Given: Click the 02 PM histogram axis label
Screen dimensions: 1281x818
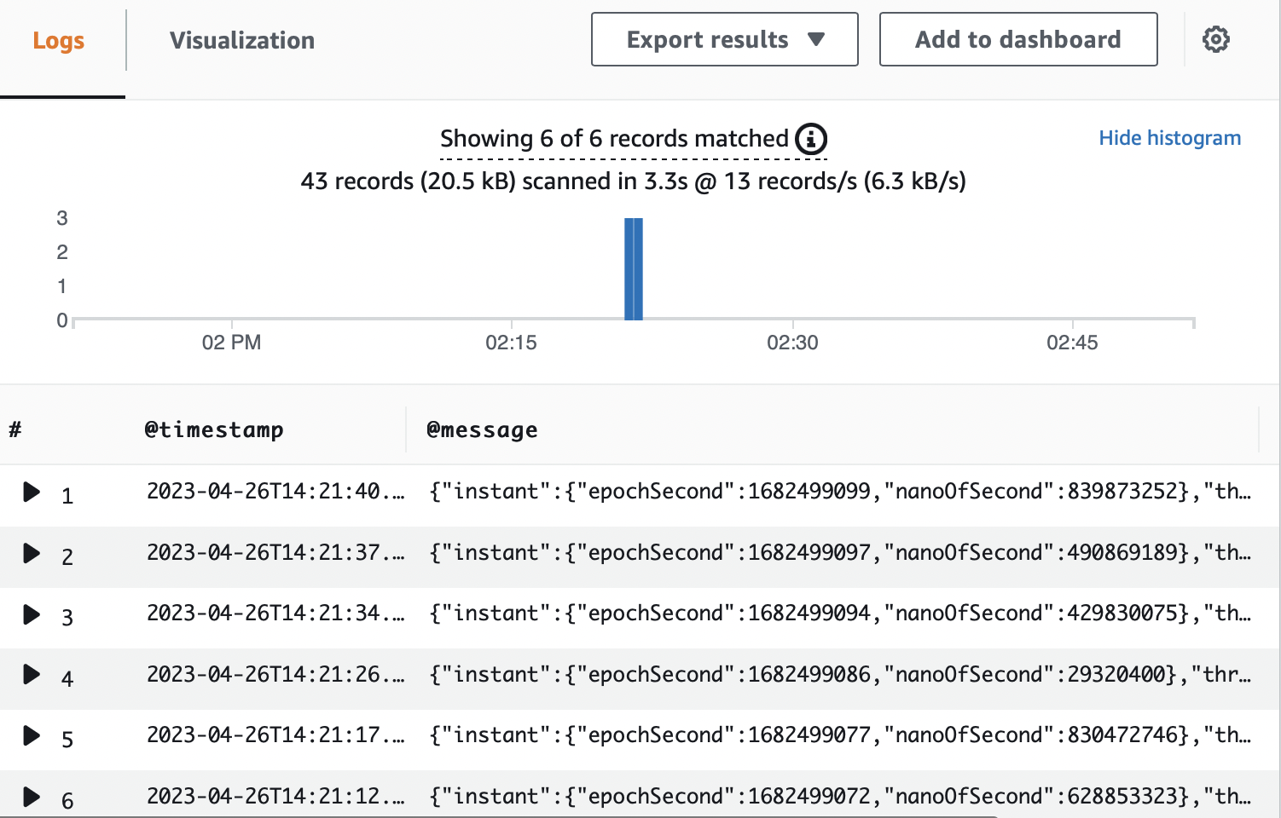Looking at the screenshot, I should (231, 343).
